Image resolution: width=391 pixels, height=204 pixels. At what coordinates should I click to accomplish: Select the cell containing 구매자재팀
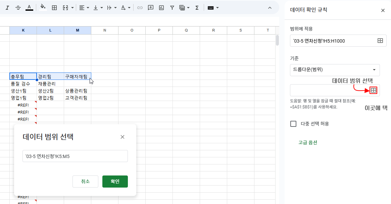[78, 76]
